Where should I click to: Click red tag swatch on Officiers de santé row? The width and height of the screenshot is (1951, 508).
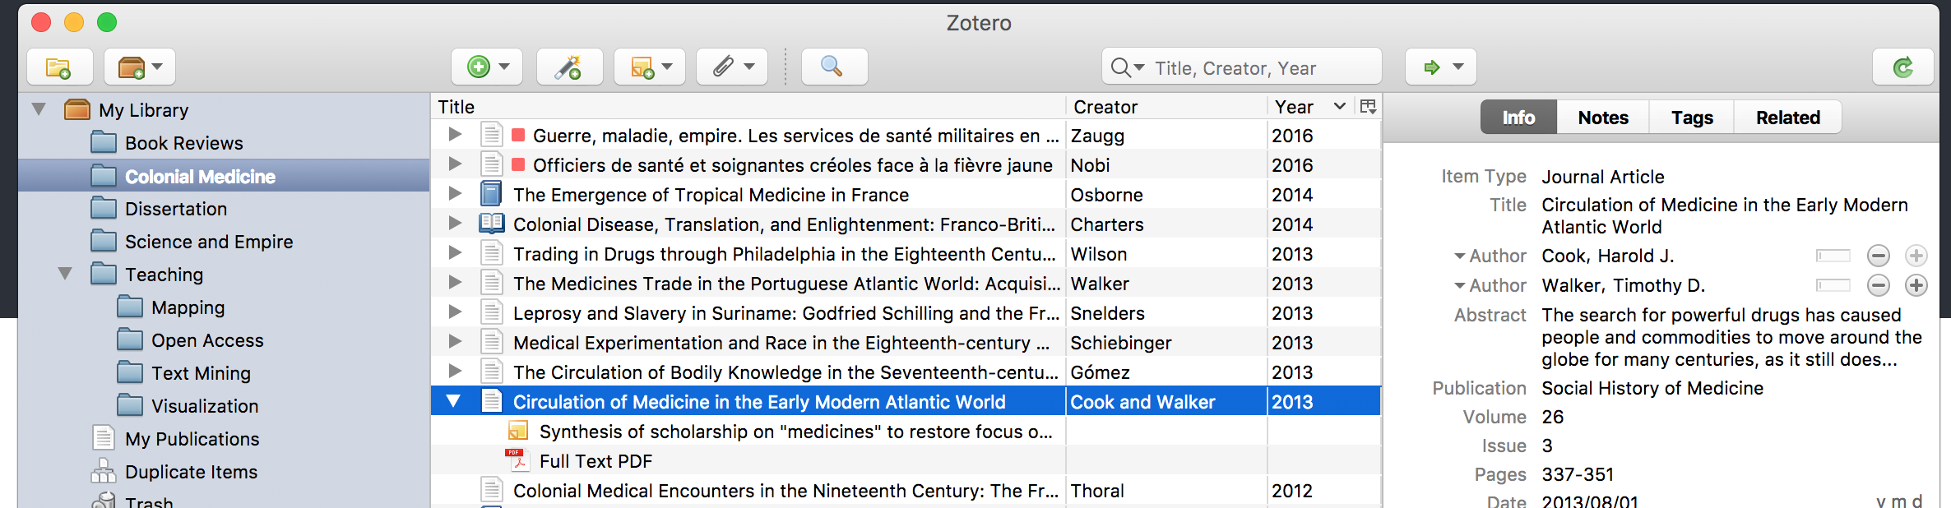point(518,164)
